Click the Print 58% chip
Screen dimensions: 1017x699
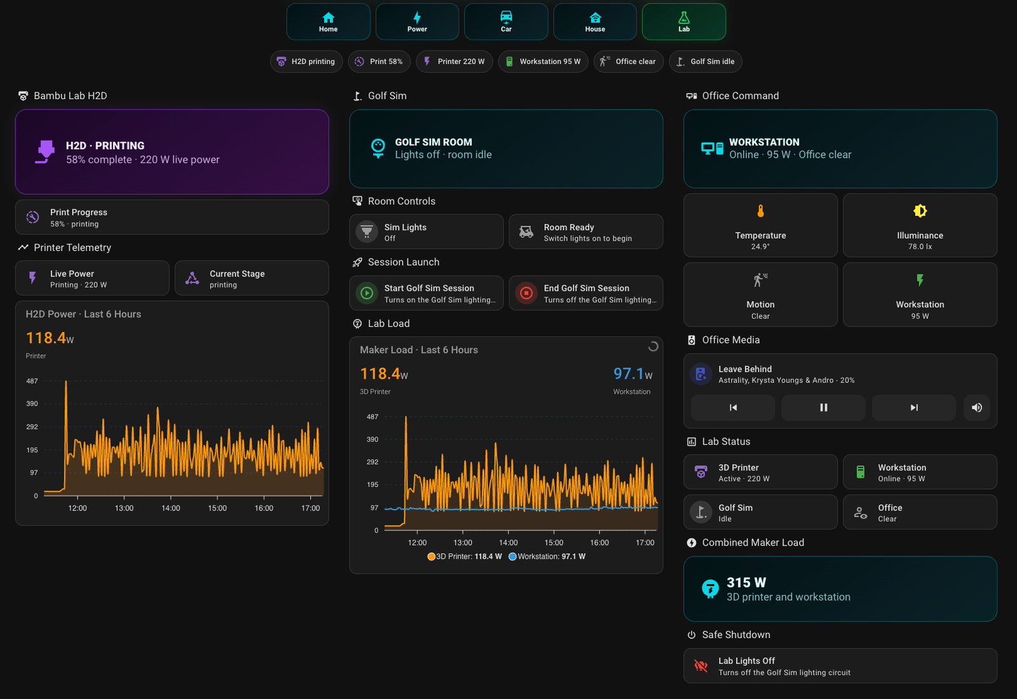coord(379,62)
